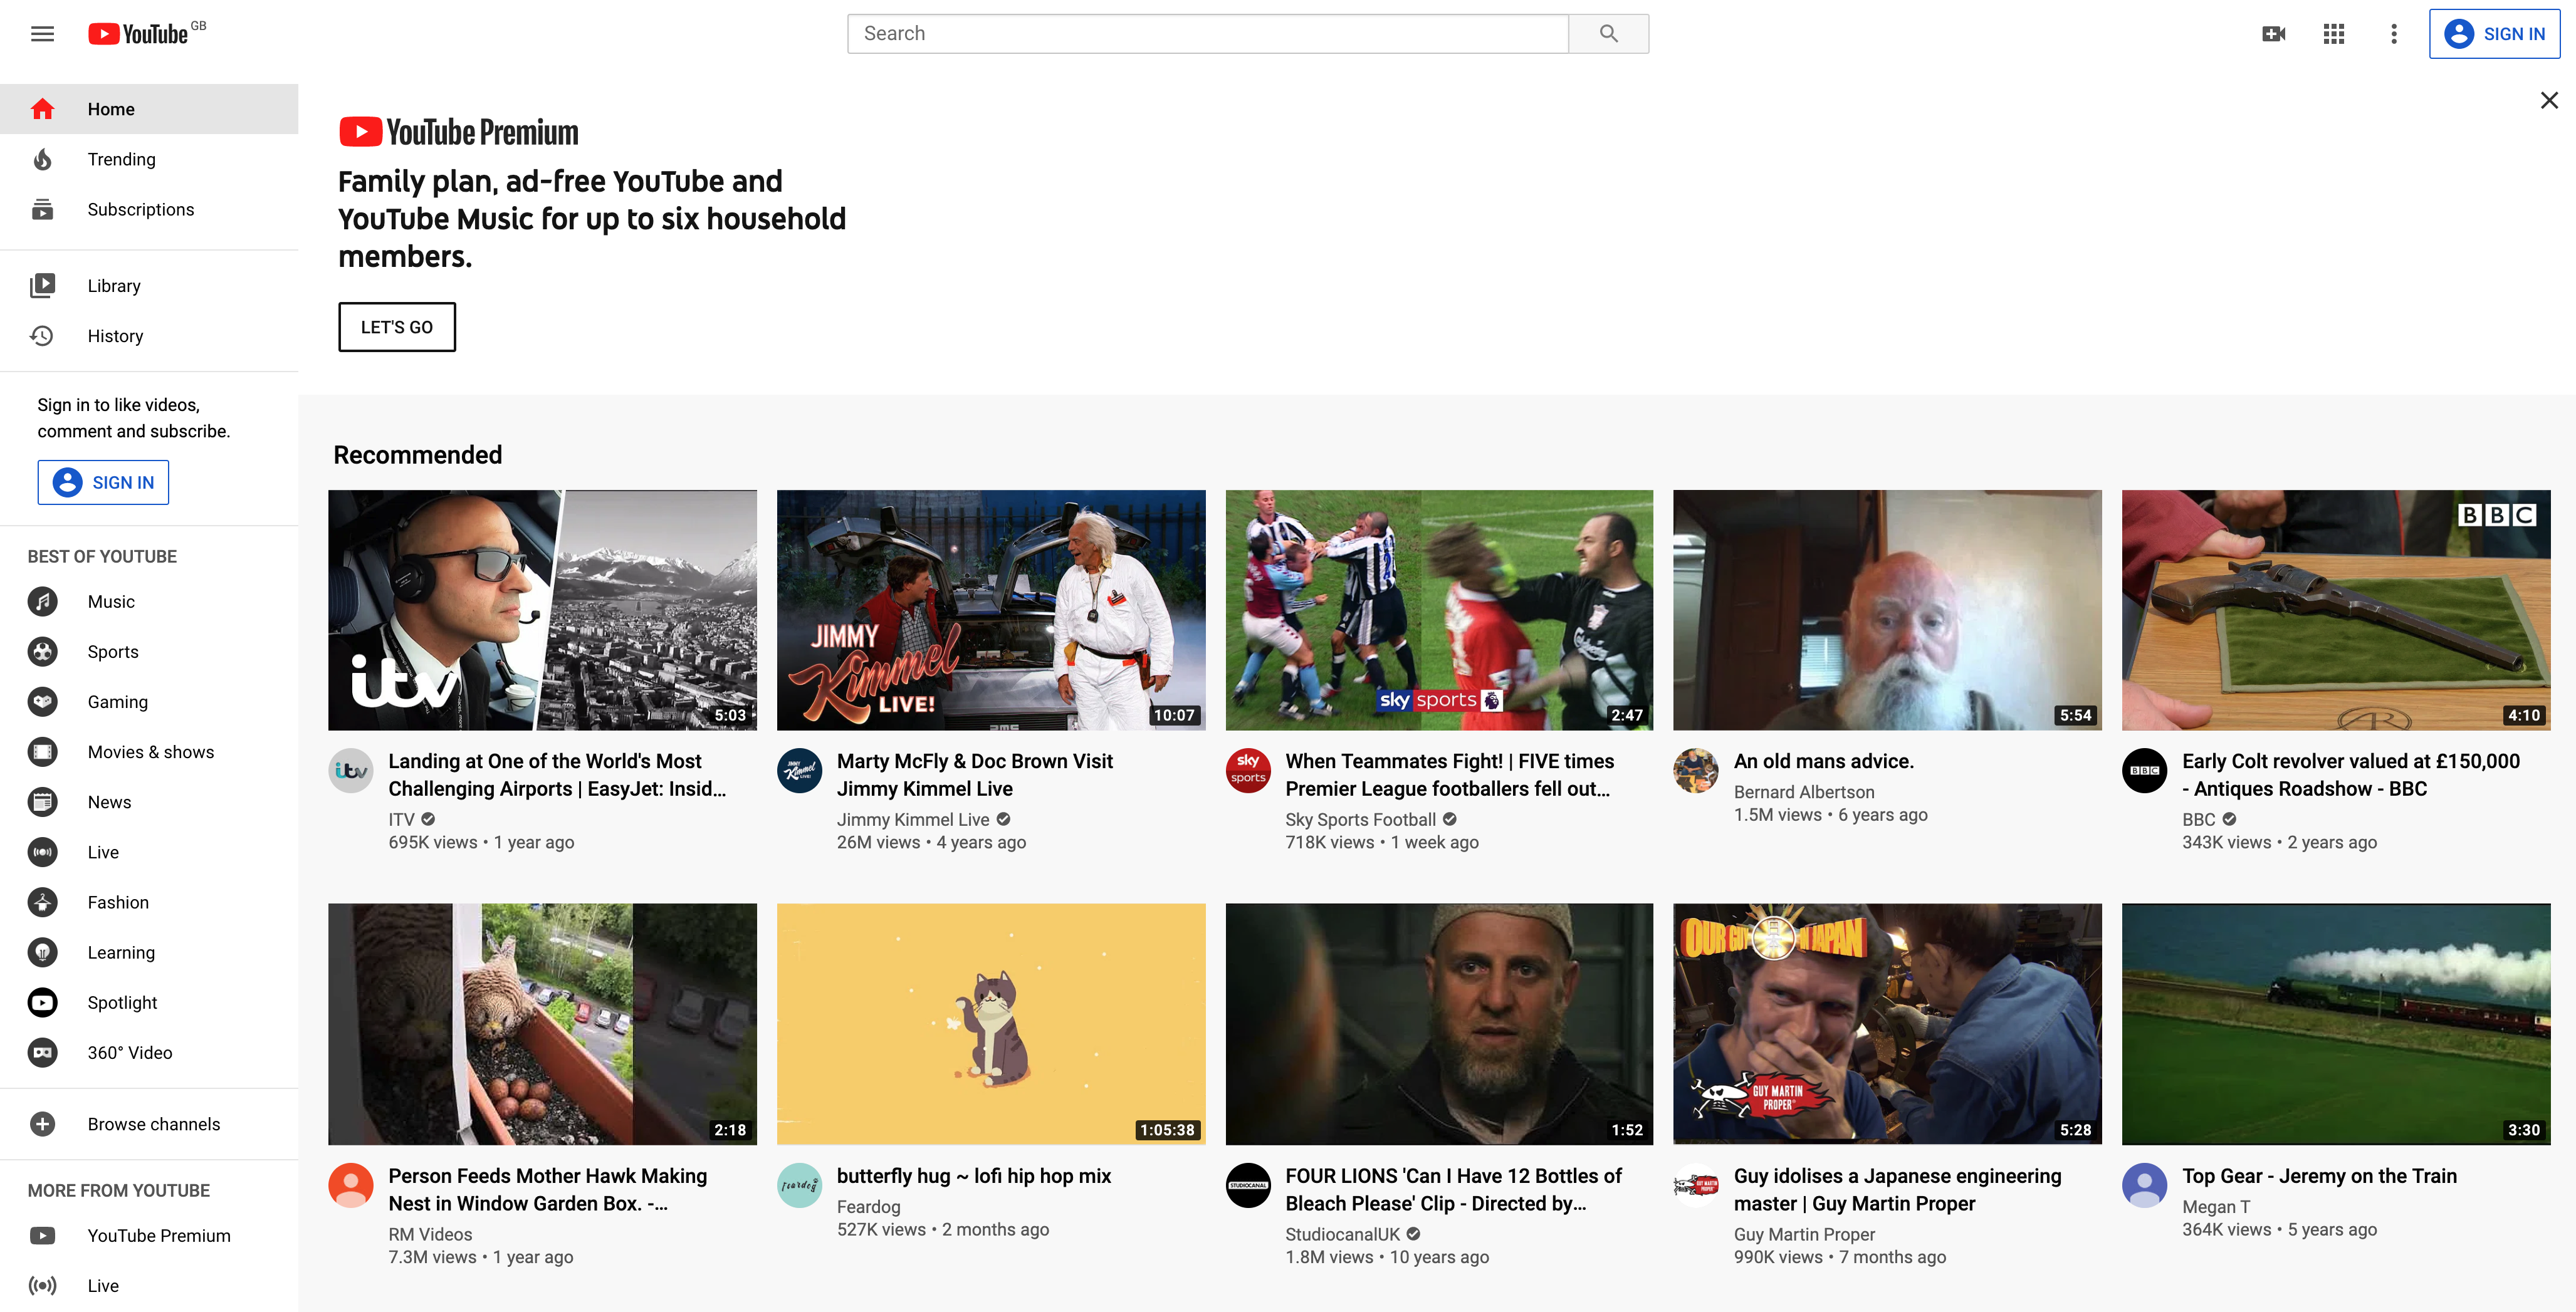Open the Trending menu label
Screen dimensions: 2576x1312
(121, 159)
